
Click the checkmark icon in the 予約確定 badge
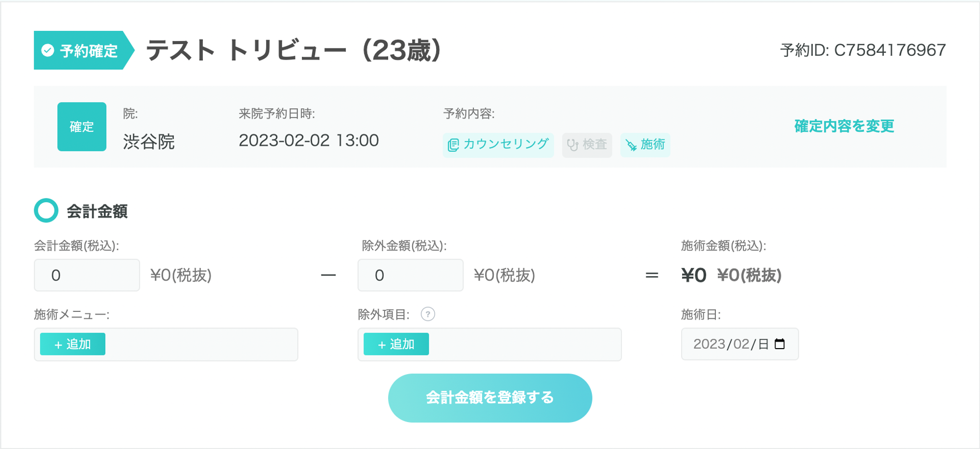coord(48,50)
